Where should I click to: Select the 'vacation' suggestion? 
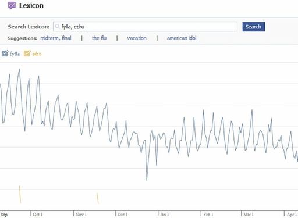pyautogui.click(x=137, y=38)
